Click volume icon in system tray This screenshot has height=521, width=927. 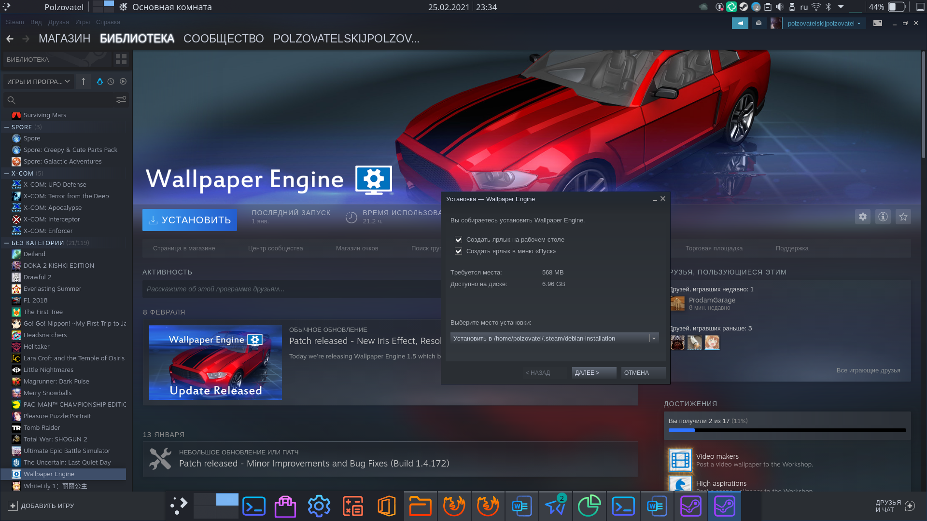[x=779, y=7]
